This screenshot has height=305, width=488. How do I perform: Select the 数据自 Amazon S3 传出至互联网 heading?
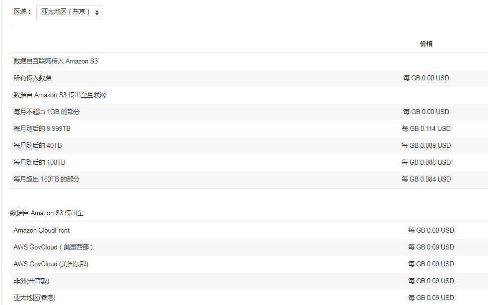[x=60, y=95]
